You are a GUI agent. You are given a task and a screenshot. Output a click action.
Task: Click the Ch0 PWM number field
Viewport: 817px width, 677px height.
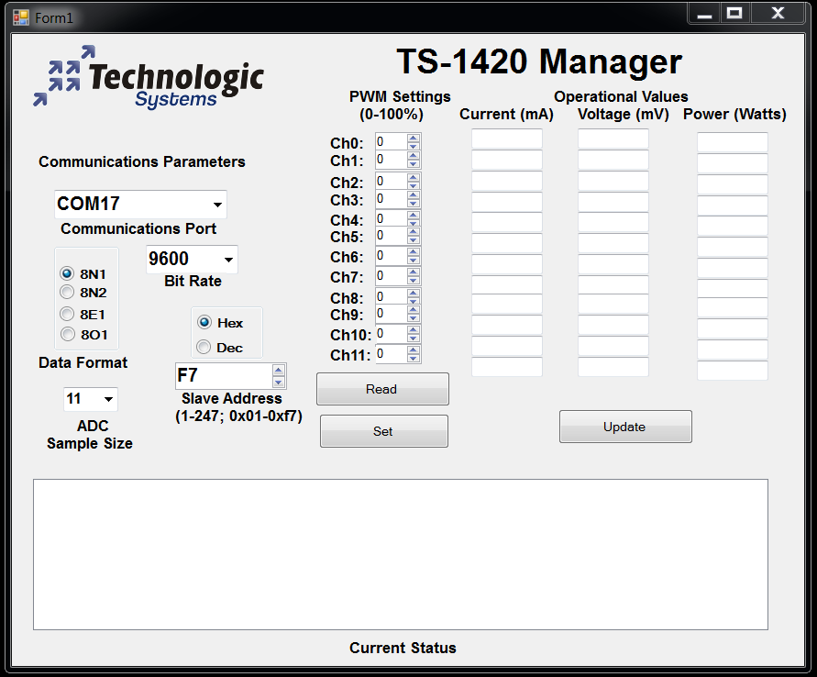tap(392, 142)
